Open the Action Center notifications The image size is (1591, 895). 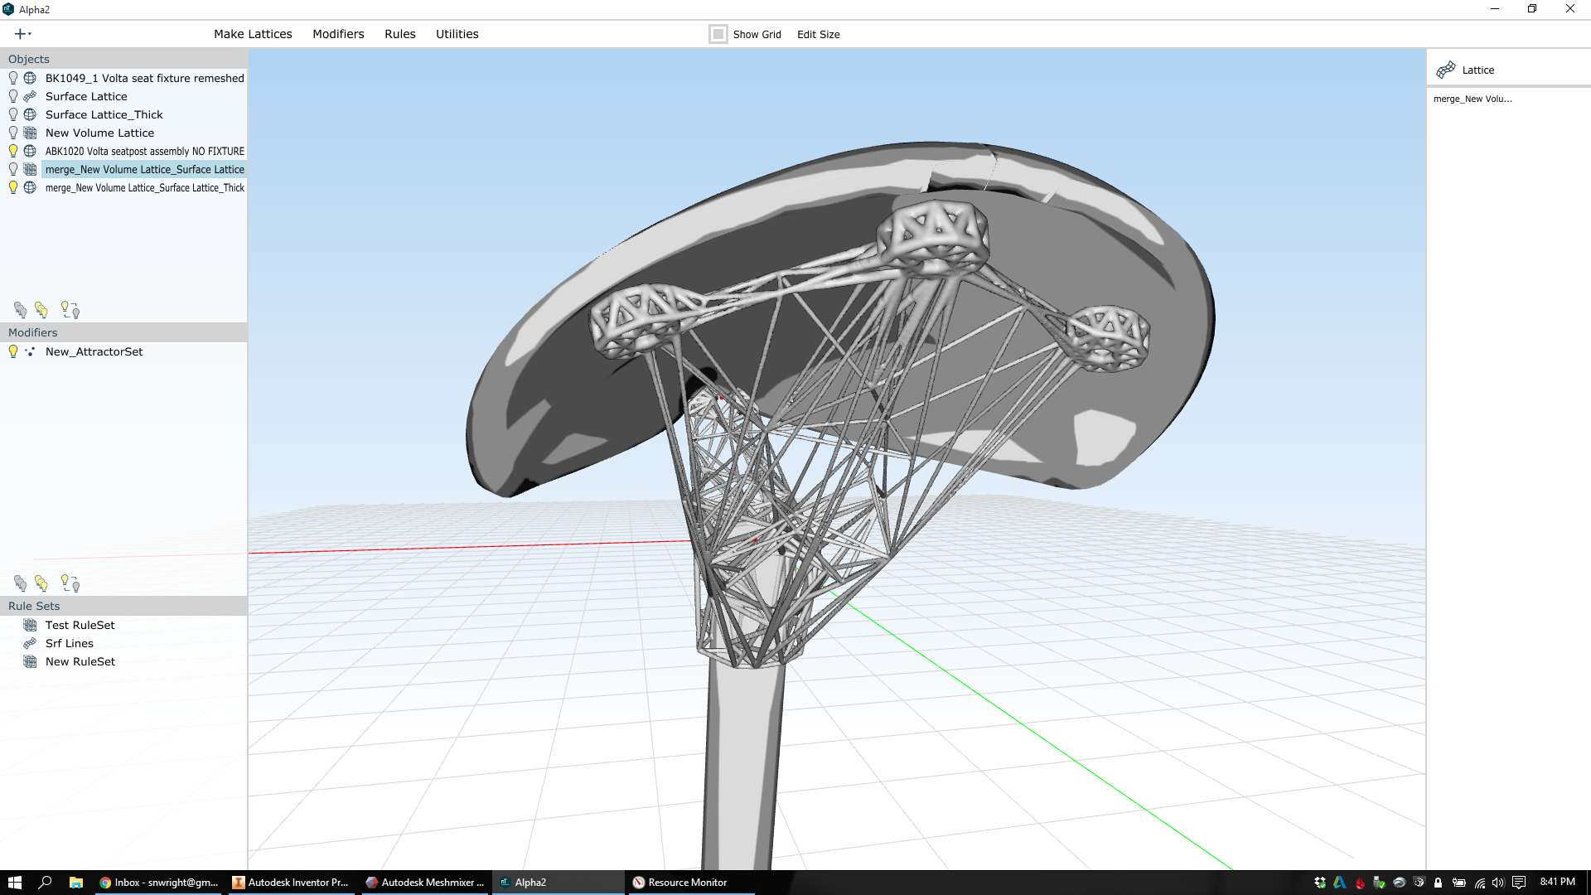click(1519, 883)
